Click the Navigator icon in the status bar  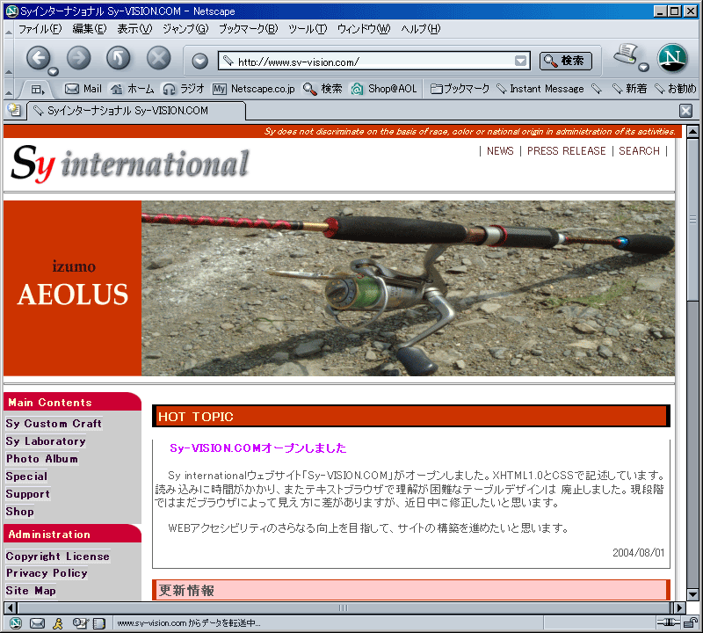[16, 623]
